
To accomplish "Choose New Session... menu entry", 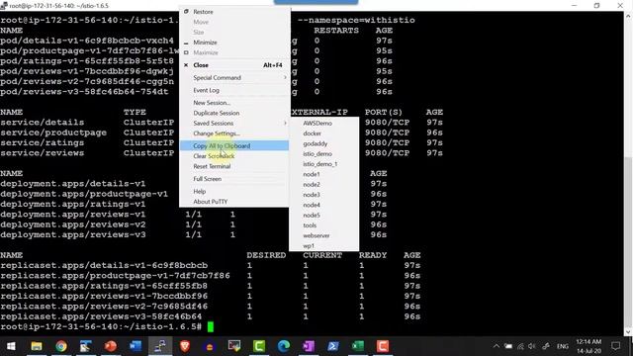I will pos(234,103).
